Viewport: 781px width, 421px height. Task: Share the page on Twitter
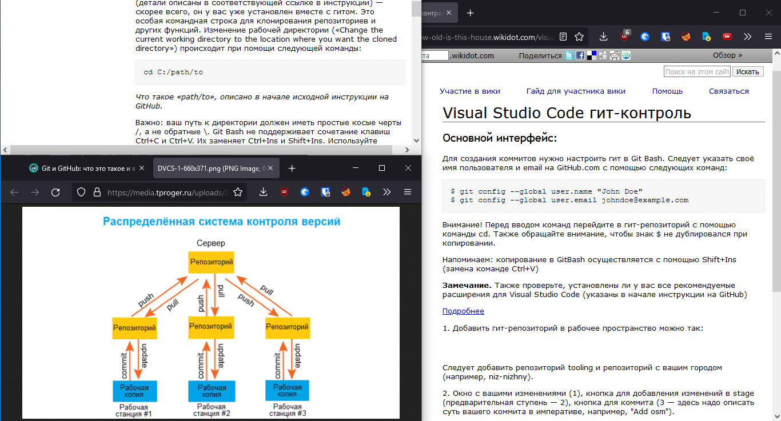(x=569, y=55)
